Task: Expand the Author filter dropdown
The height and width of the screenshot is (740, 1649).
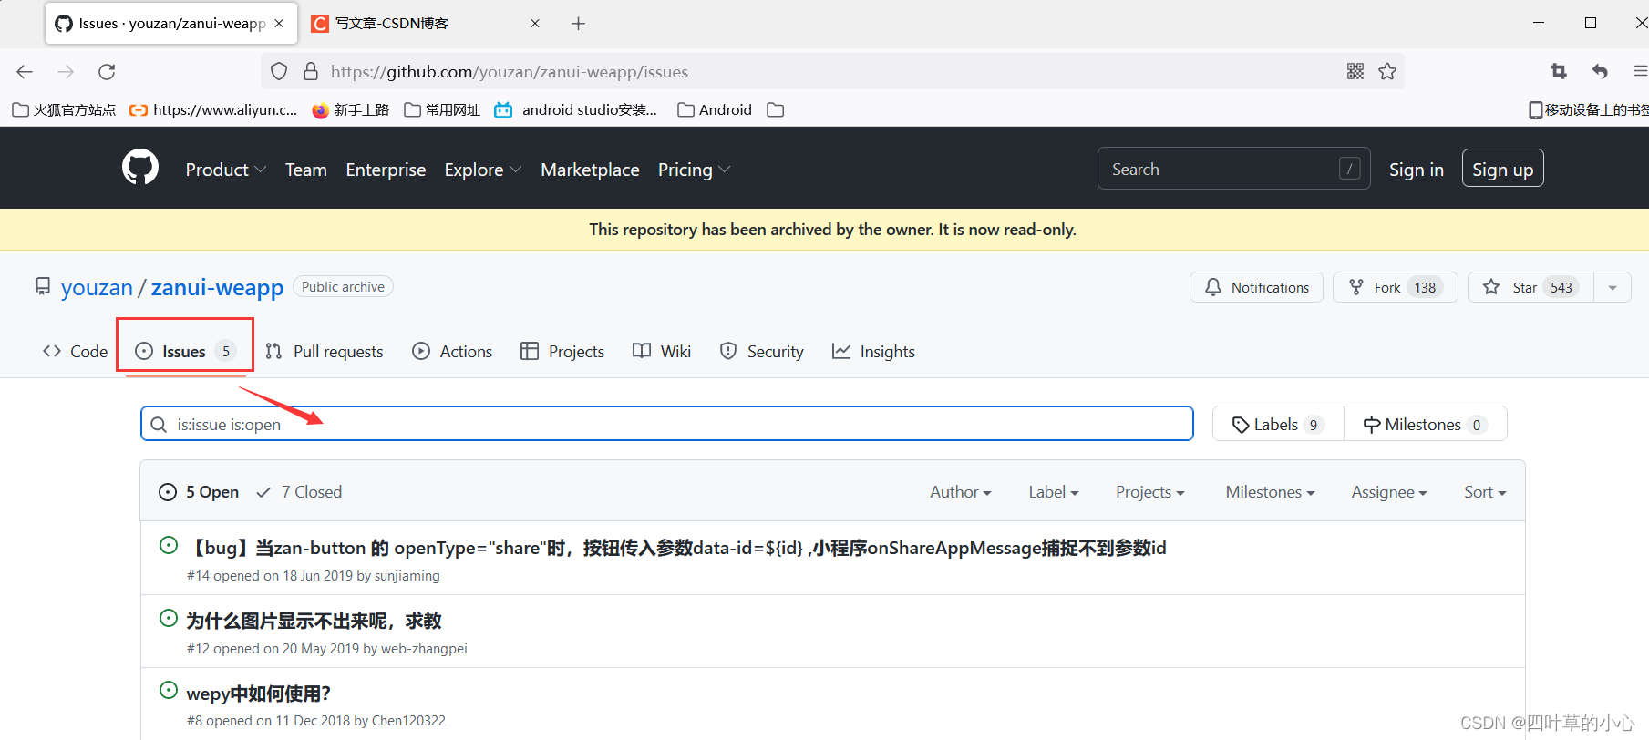Action: [x=960, y=492]
